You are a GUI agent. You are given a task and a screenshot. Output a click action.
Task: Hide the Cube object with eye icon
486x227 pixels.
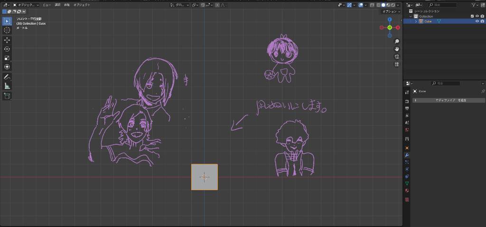(x=477, y=21)
